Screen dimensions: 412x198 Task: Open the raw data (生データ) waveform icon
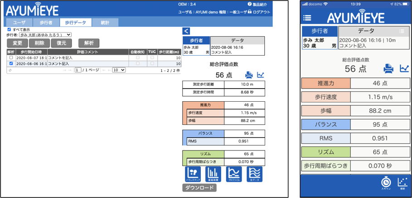pyautogui.click(x=255, y=174)
